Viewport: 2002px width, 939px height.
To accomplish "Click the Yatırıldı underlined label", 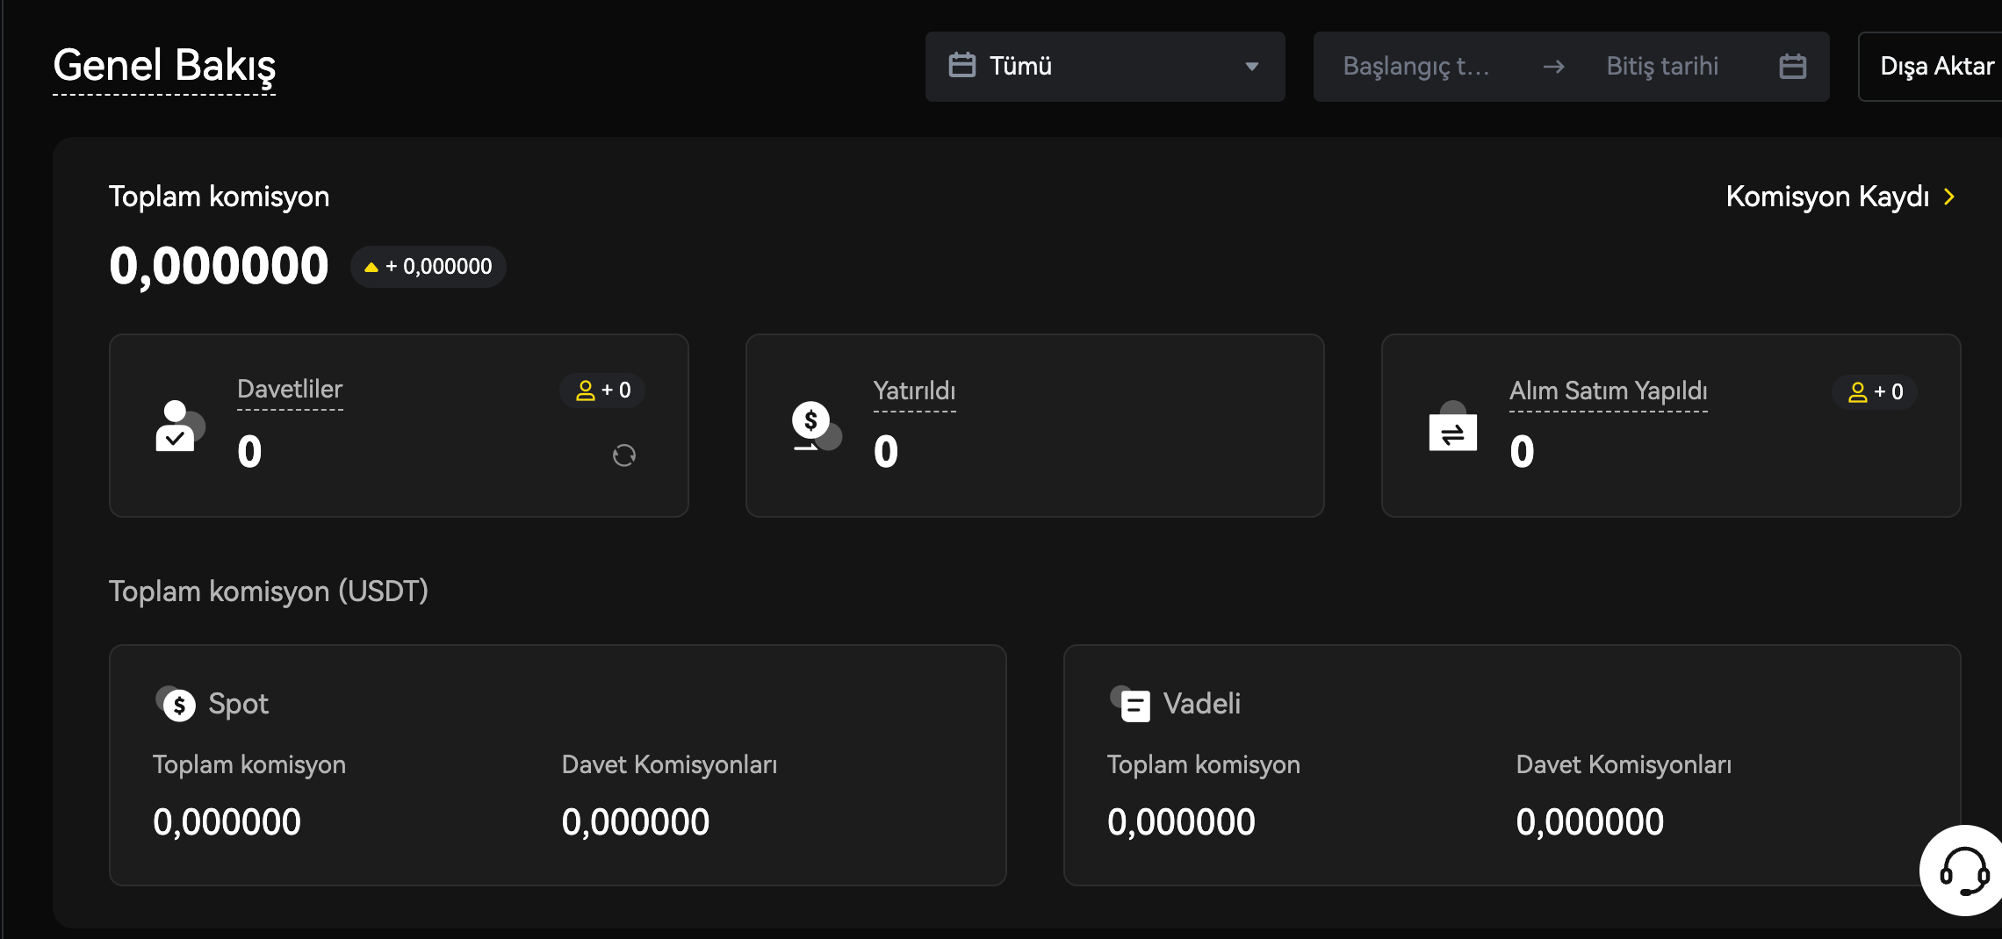I will click(x=914, y=391).
